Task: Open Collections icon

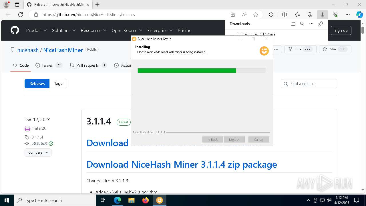Action: 310,15
